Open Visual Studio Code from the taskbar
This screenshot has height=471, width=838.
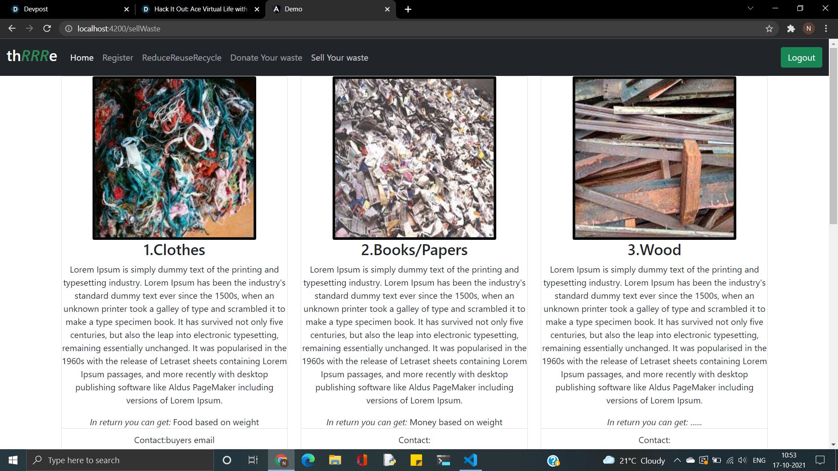click(x=471, y=460)
